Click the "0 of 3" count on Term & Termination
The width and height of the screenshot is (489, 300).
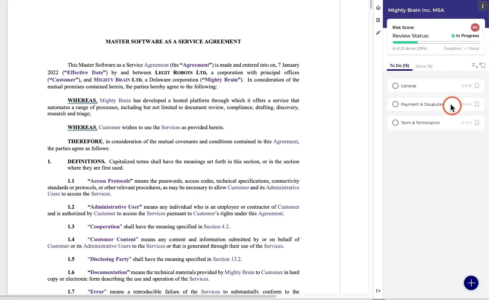(466, 123)
